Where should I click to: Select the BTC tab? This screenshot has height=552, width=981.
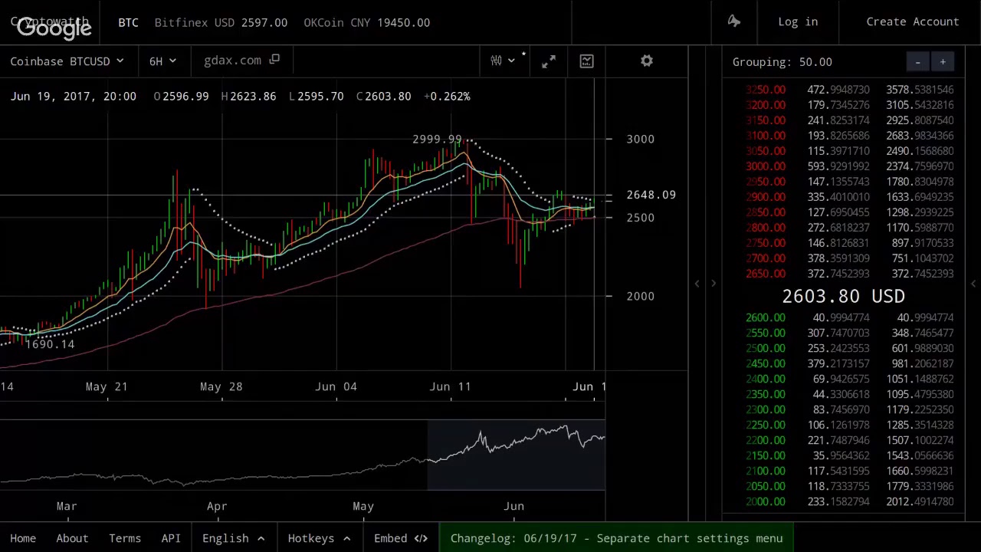tap(128, 22)
